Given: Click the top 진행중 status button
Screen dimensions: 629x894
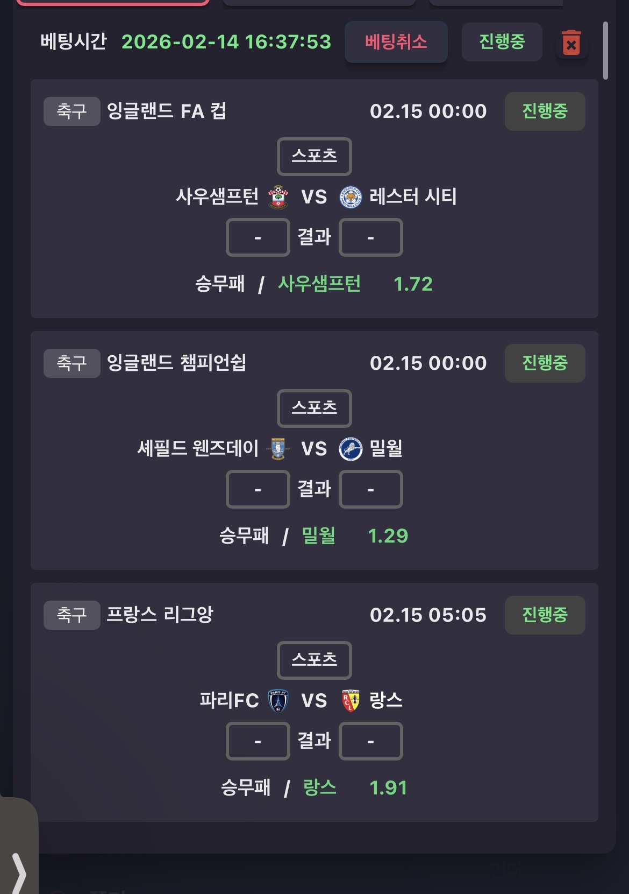Looking at the screenshot, I should coord(502,42).
